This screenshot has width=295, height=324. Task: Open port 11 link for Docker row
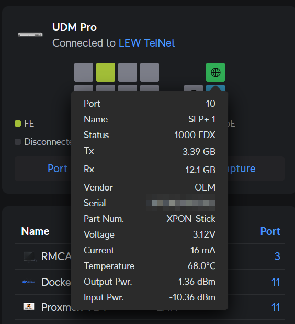pos(276,282)
